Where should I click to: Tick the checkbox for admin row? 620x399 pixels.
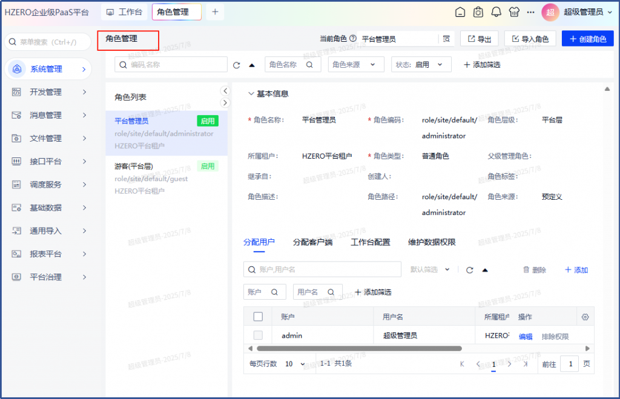pos(258,335)
